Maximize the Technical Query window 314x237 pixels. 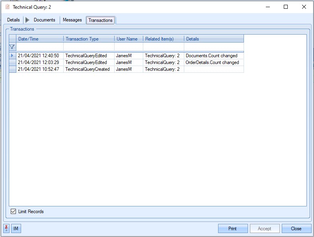pos(285,7)
